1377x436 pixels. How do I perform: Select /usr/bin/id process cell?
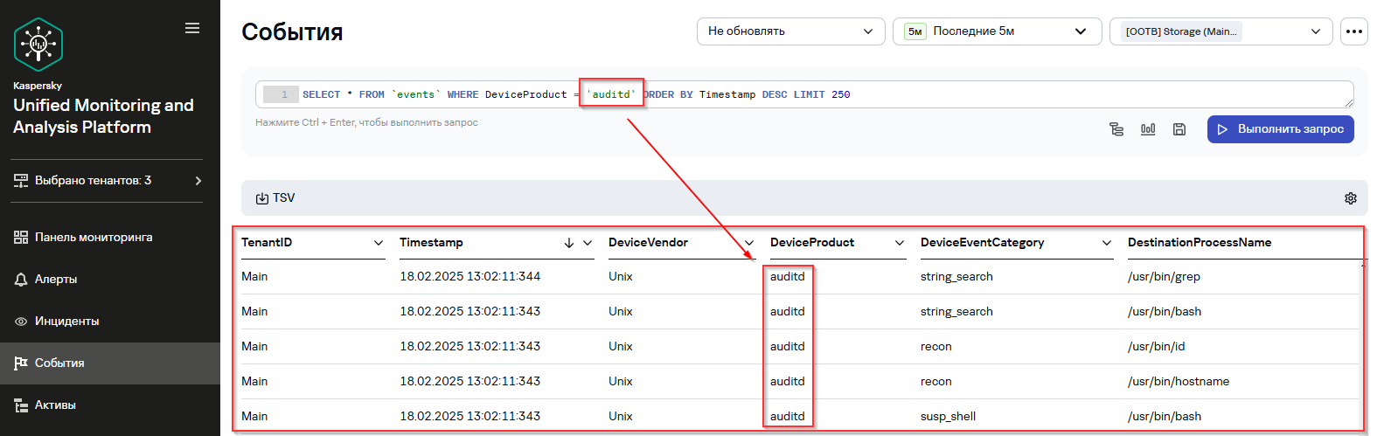1157,347
